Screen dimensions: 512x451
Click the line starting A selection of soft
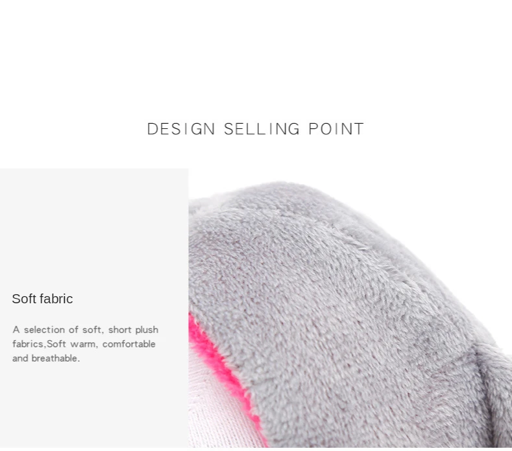tap(86, 330)
